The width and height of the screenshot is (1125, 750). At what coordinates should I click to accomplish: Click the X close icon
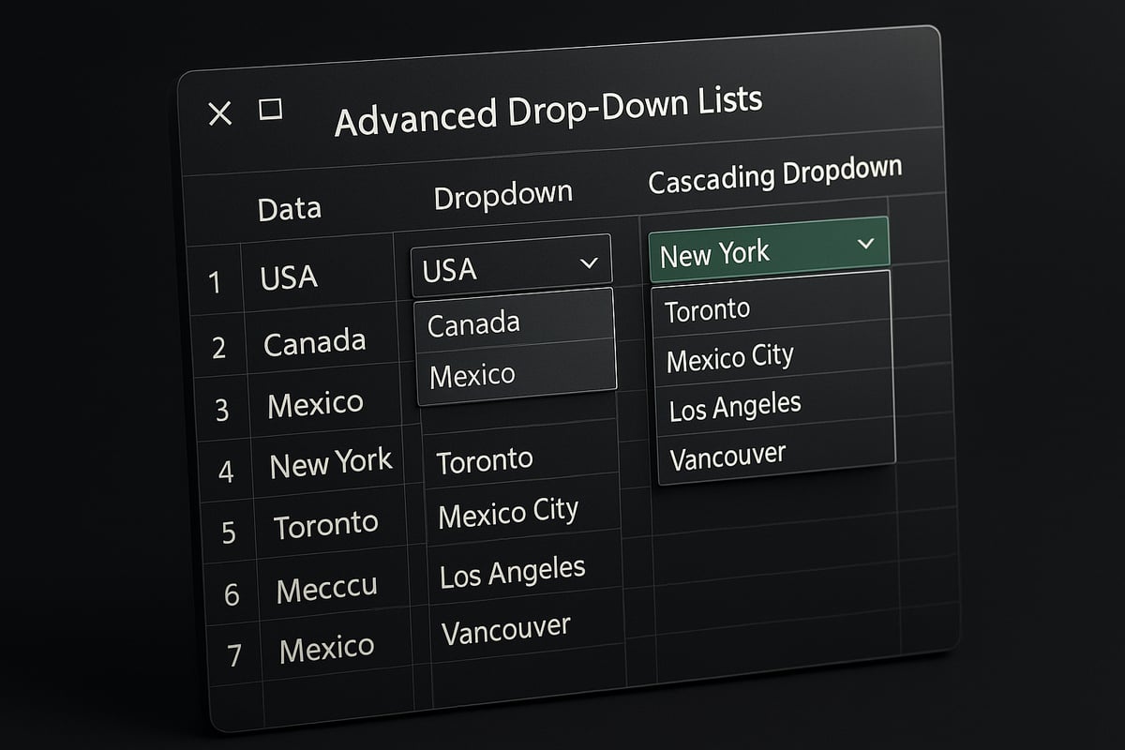(x=221, y=113)
